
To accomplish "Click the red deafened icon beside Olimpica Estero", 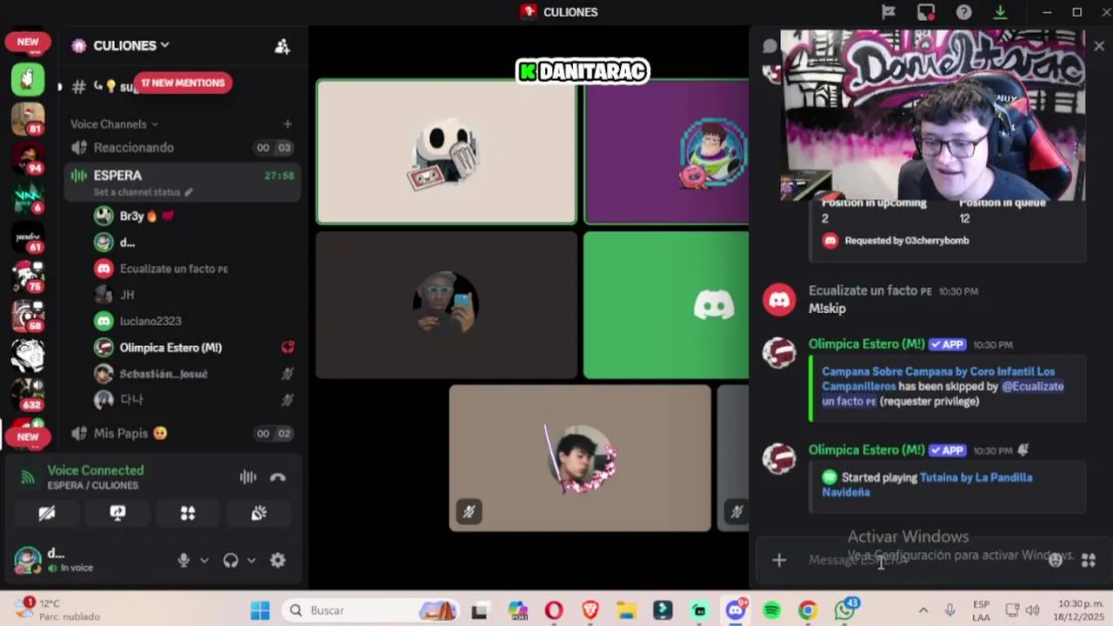I will pyautogui.click(x=288, y=348).
